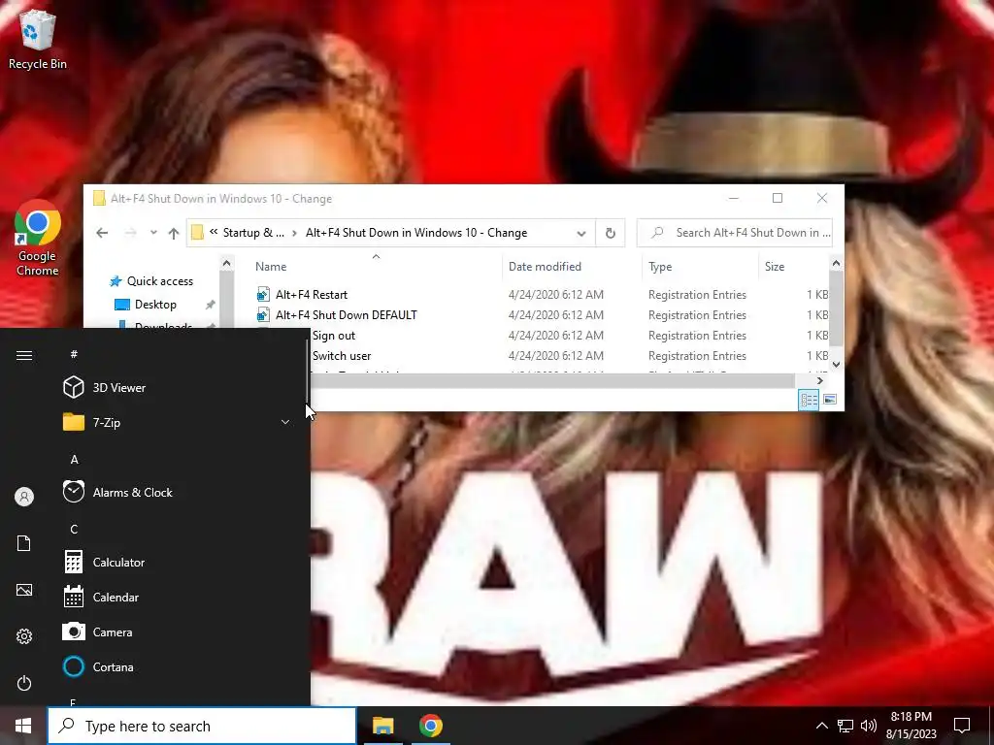994x745 pixels.
Task: Open address bar history dropdown
Action: [x=581, y=233]
